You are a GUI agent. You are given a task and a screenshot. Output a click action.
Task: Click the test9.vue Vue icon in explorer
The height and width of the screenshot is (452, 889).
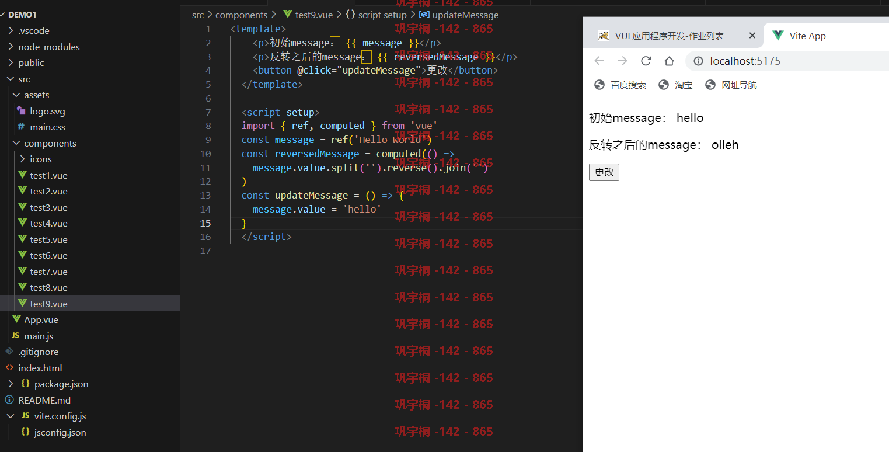click(x=22, y=304)
